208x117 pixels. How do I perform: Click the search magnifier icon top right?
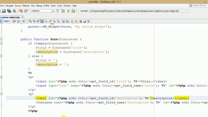coord(191,6)
